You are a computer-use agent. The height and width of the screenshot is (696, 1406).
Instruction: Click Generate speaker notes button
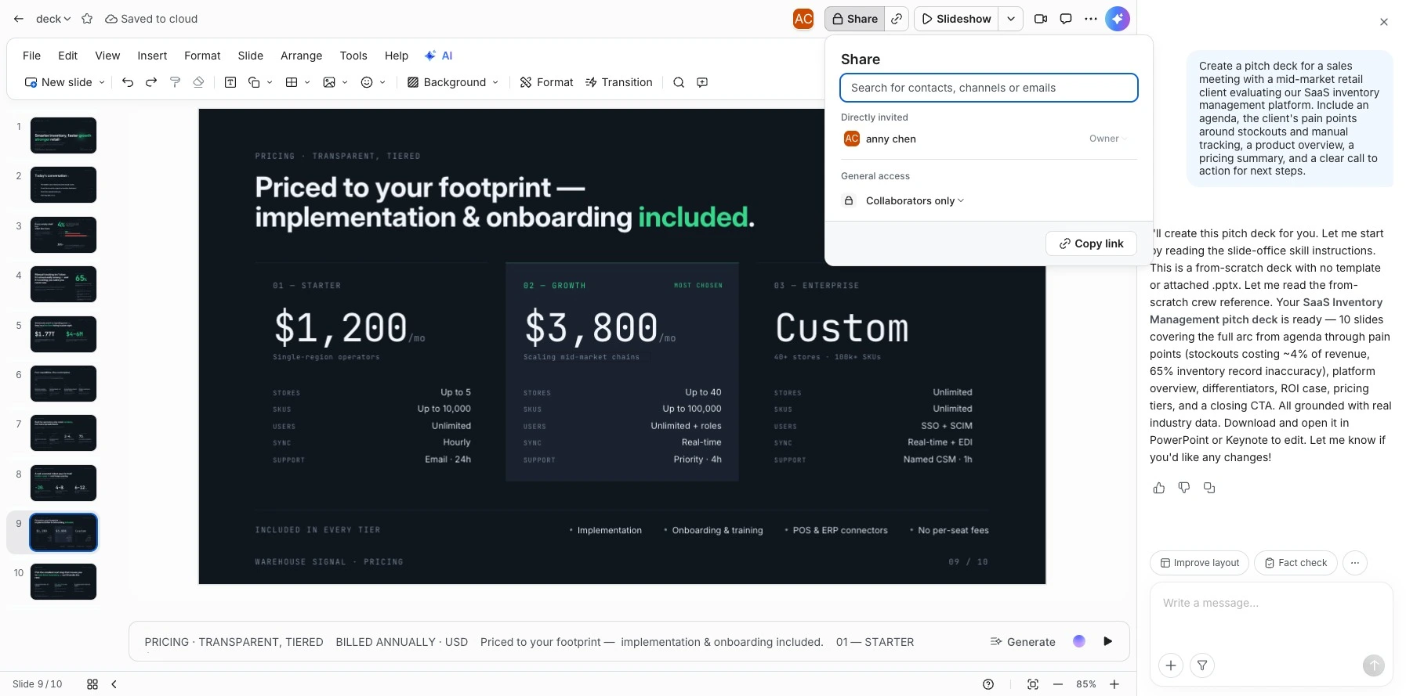(1023, 642)
